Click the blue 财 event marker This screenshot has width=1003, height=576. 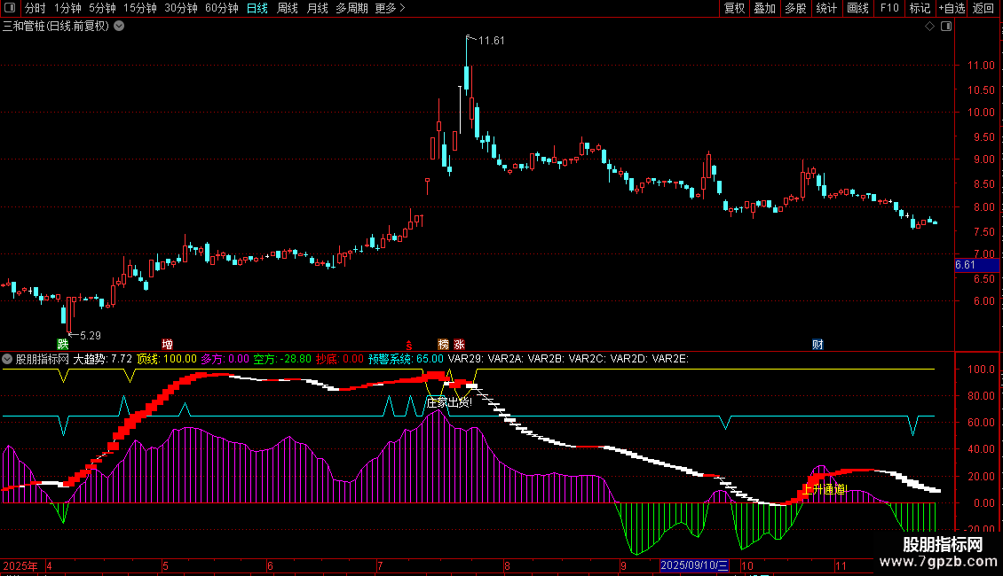[817, 344]
